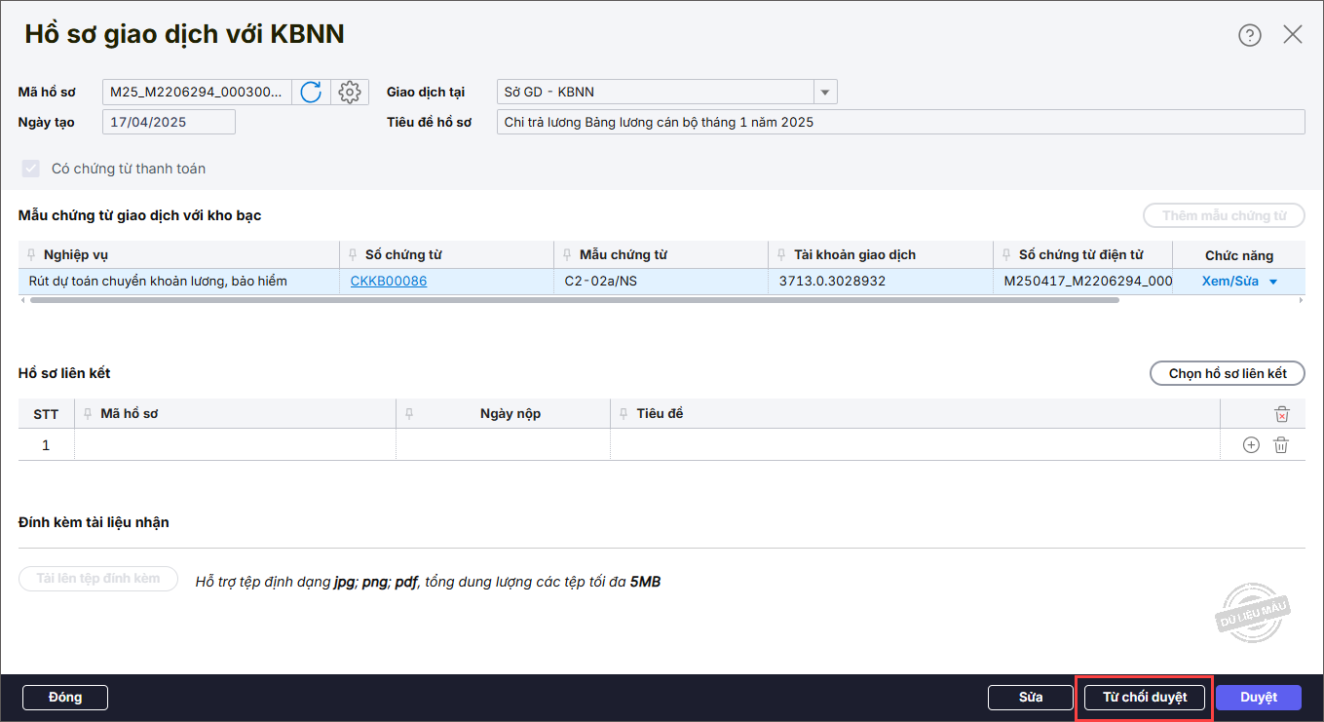Expand the Giao dịch tại dropdown
This screenshot has width=1324, height=722.
825,93
